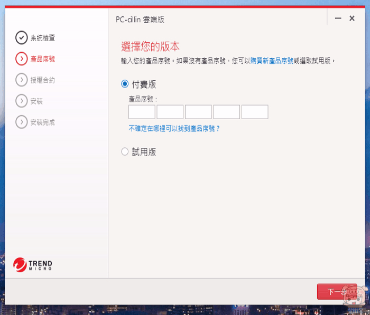
Task: Click the 付費版 option label
Action: 144,84
